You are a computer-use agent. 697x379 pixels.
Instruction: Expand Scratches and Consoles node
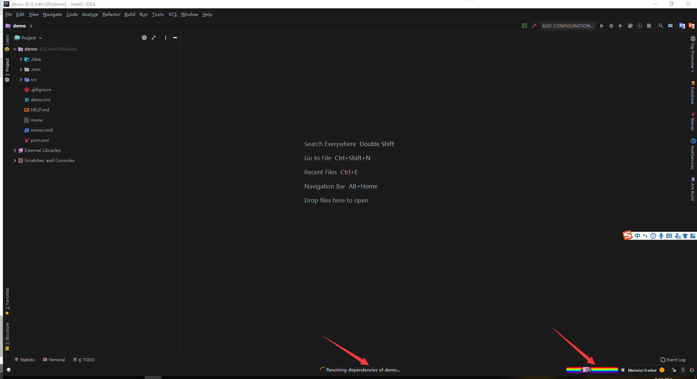click(x=15, y=161)
